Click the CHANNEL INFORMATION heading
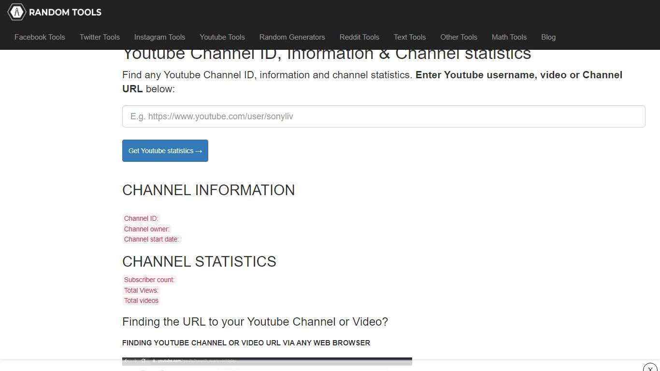Screen dimensions: 660x371 tap(208, 190)
